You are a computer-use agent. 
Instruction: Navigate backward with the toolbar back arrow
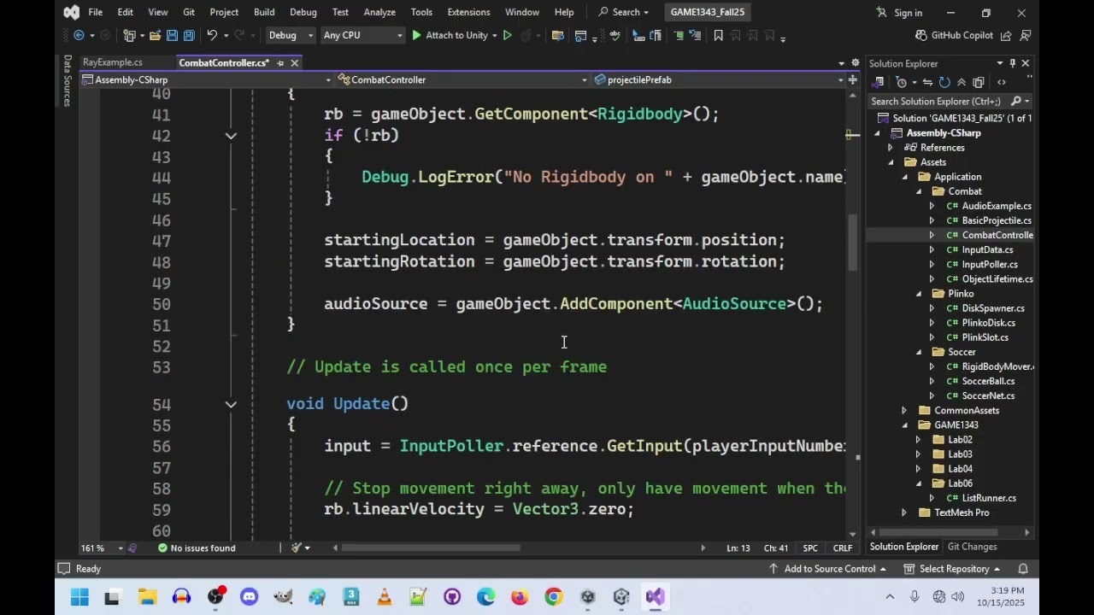(x=79, y=35)
